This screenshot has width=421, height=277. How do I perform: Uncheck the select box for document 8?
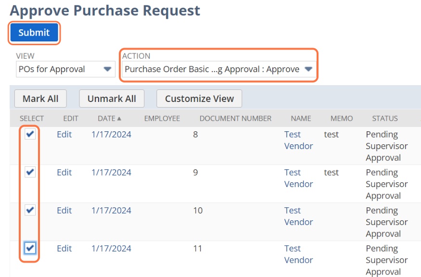click(30, 135)
